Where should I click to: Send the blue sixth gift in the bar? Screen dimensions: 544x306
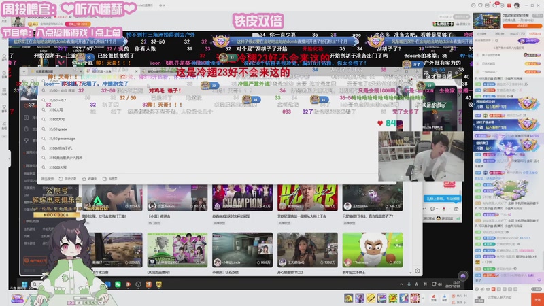[404, 298]
